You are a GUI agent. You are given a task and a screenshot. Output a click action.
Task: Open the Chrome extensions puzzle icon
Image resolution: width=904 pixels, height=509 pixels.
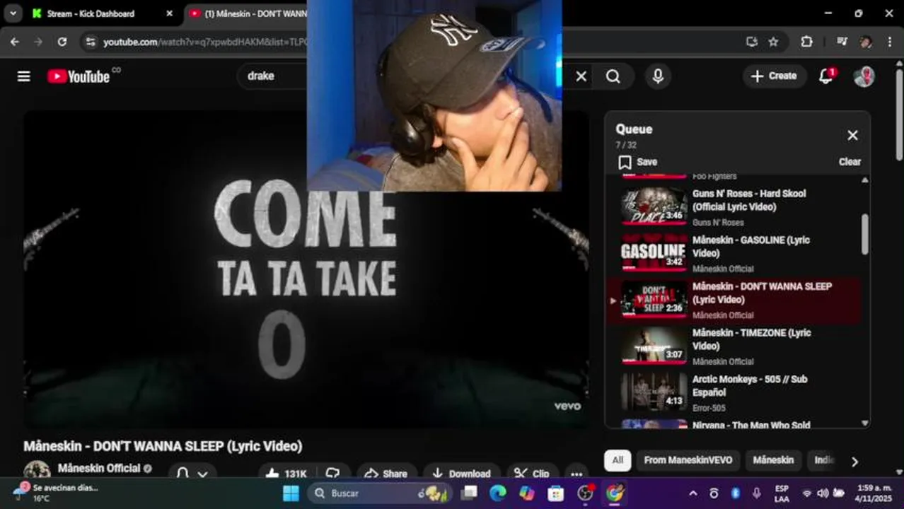click(x=806, y=42)
